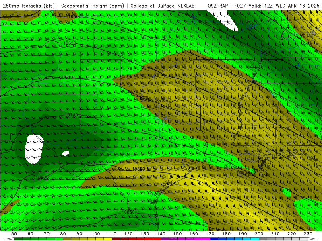The image size is (322, 241).
Task: Click the 10680 height contour label
Action: pyautogui.click(x=66, y=77)
